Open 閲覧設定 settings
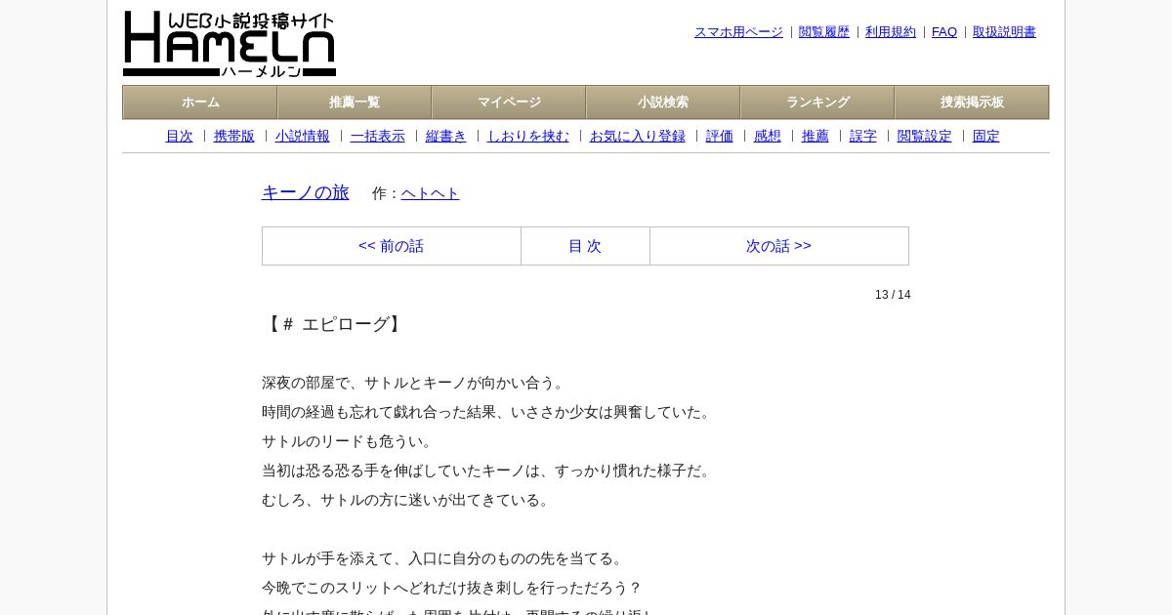The image size is (1172, 615). [925, 137]
